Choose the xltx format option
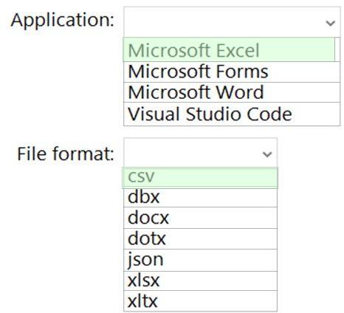The width and height of the screenshot is (344, 313). point(200,301)
